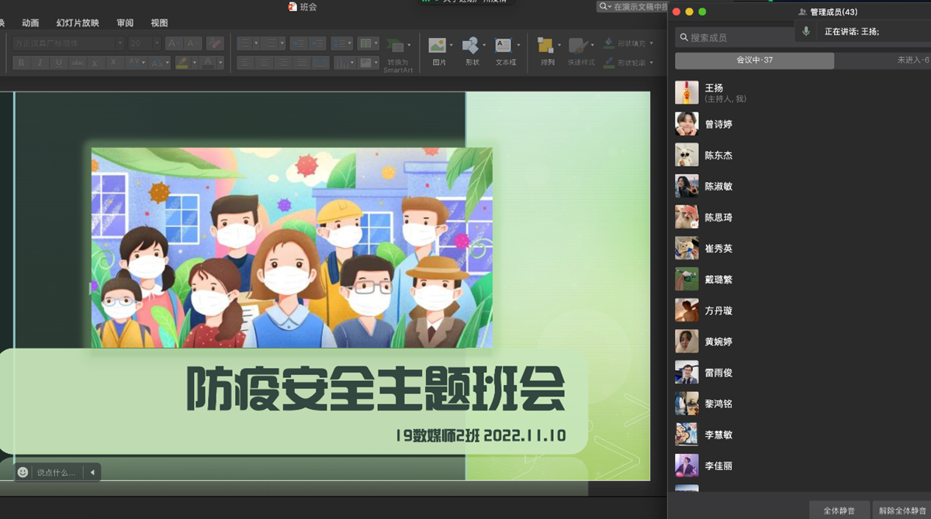Insert a text box (文本框)
The width and height of the screenshot is (931, 519).
pos(504,46)
